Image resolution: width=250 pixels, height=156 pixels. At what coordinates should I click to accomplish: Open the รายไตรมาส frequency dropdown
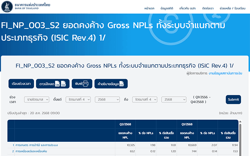pos(36,99)
